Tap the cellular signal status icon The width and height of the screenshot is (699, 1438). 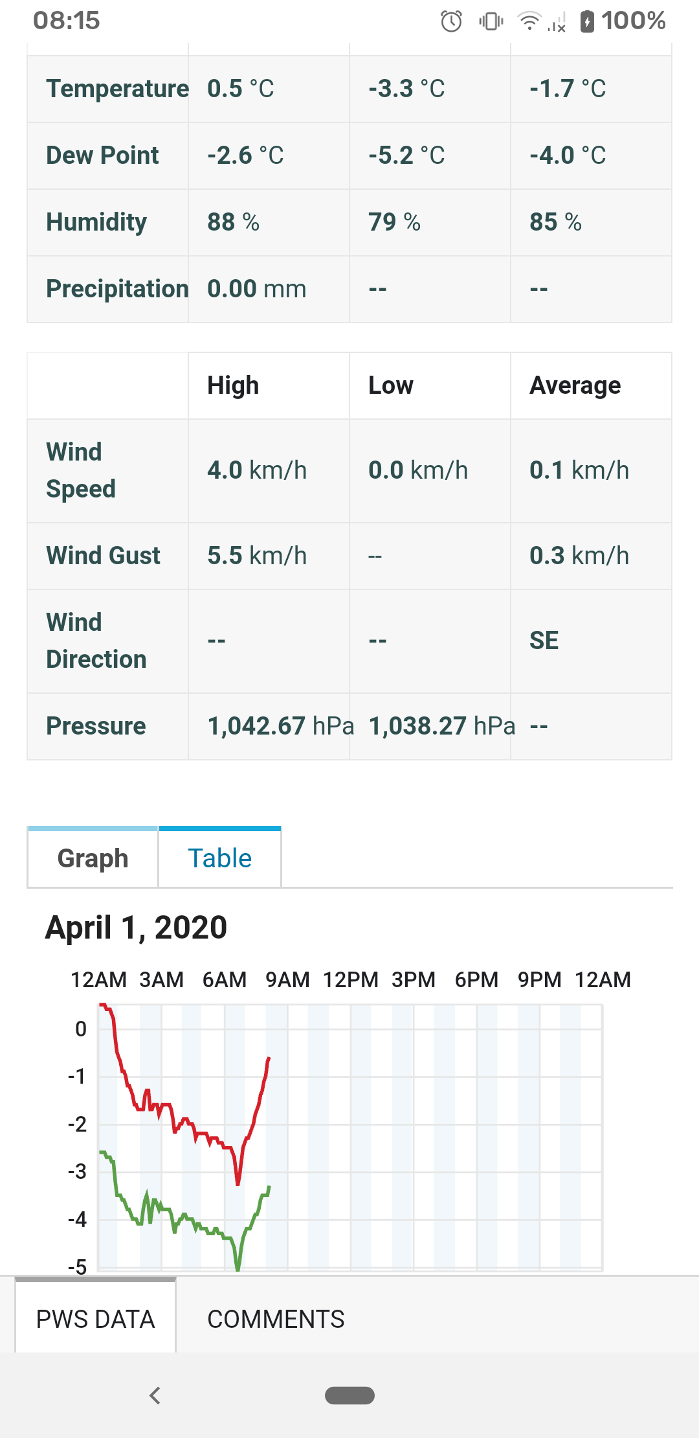coord(557,22)
